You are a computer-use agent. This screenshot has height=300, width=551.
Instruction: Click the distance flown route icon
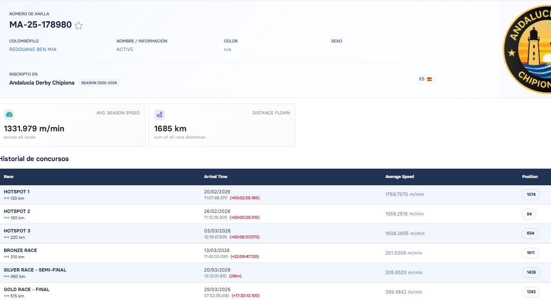[x=159, y=115]
